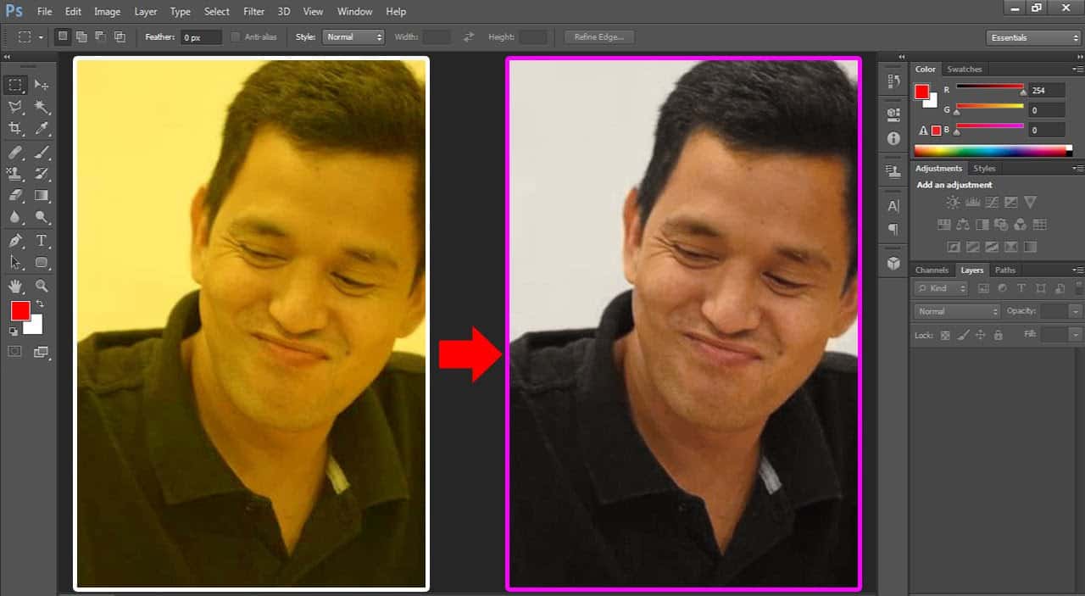This screenshot has height=596, width=1085.
Task: Open the Filter menu
Action: click(x=253, y=11)
